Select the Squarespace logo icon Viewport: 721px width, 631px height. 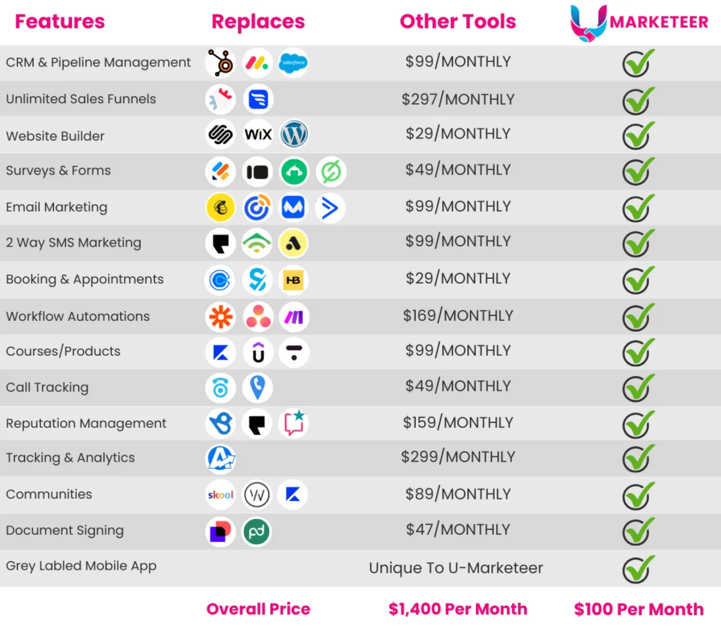pyautogui.click(x=221, y=135)
